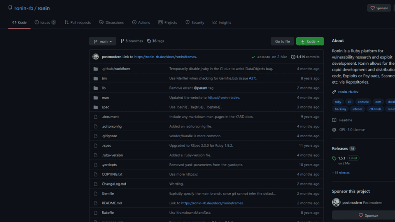Click the link icon beside ronin-rb.dev
This screenshot has width=395, height=222.
click(x=334, y=92)
